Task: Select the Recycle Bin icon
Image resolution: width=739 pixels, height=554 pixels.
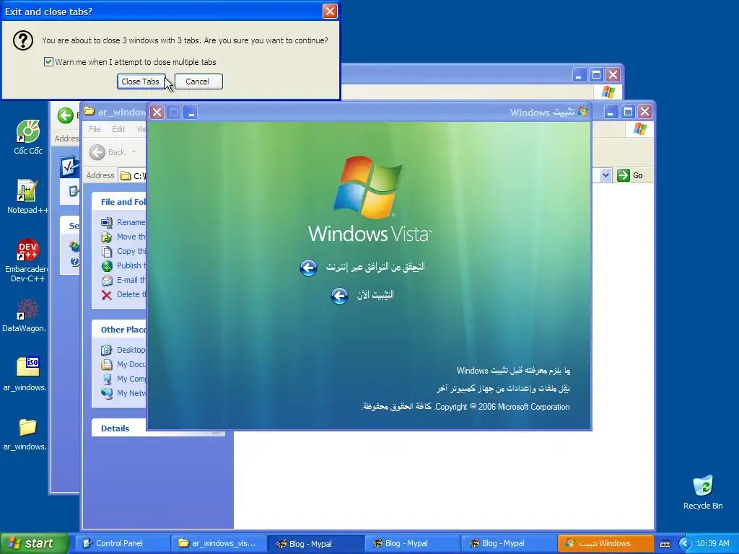Action: (x=703, y=492)
